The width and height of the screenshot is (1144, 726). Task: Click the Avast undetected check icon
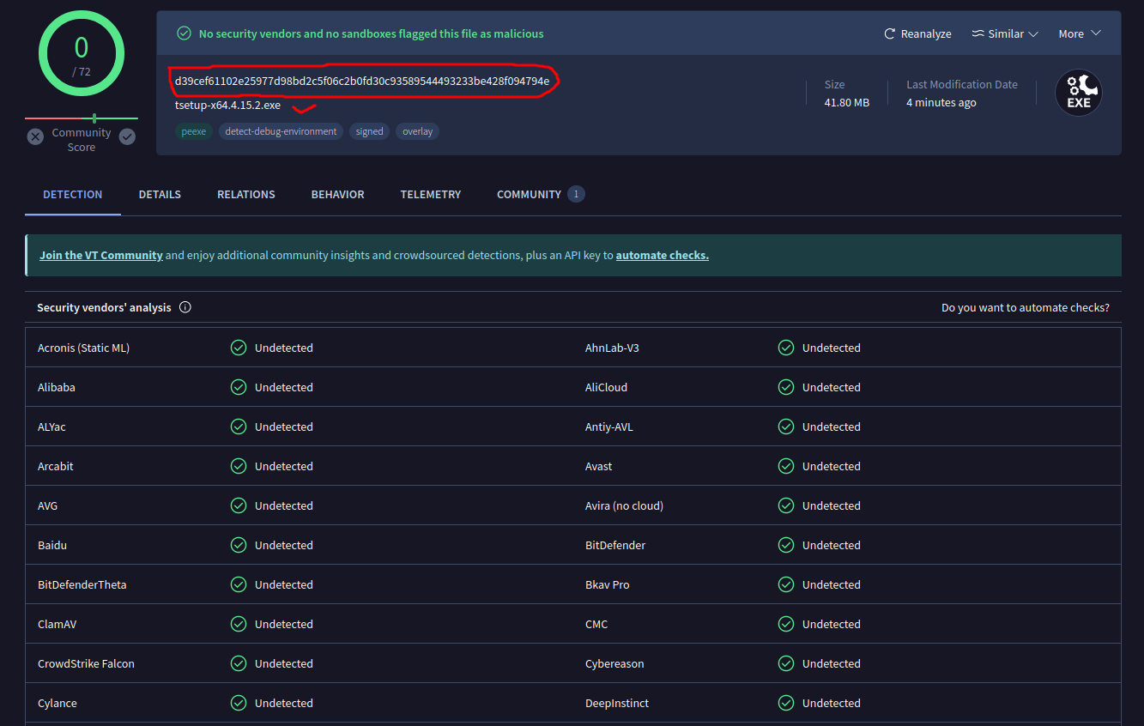pyautogui.click(x=786, y=466)
